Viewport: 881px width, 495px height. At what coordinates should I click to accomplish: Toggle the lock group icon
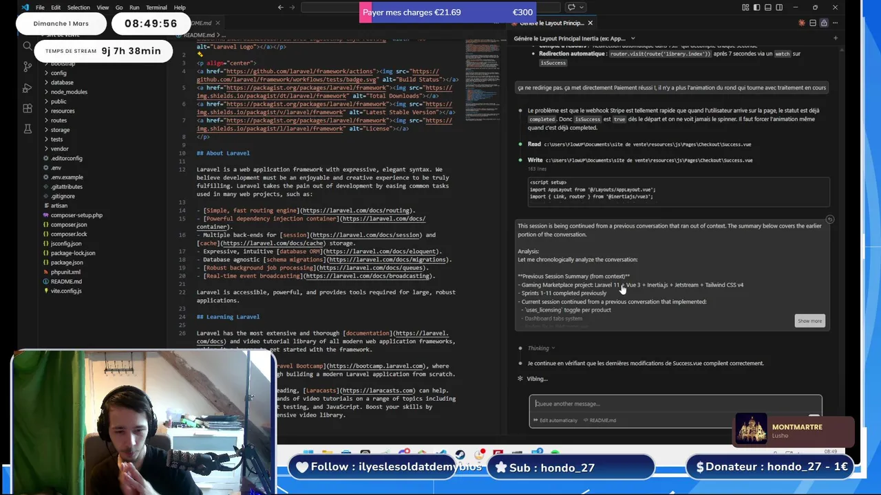[x=824, y=23]
